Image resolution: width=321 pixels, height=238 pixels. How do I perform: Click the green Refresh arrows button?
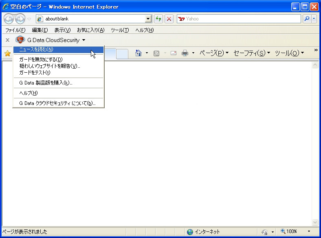tap(158, 19)
